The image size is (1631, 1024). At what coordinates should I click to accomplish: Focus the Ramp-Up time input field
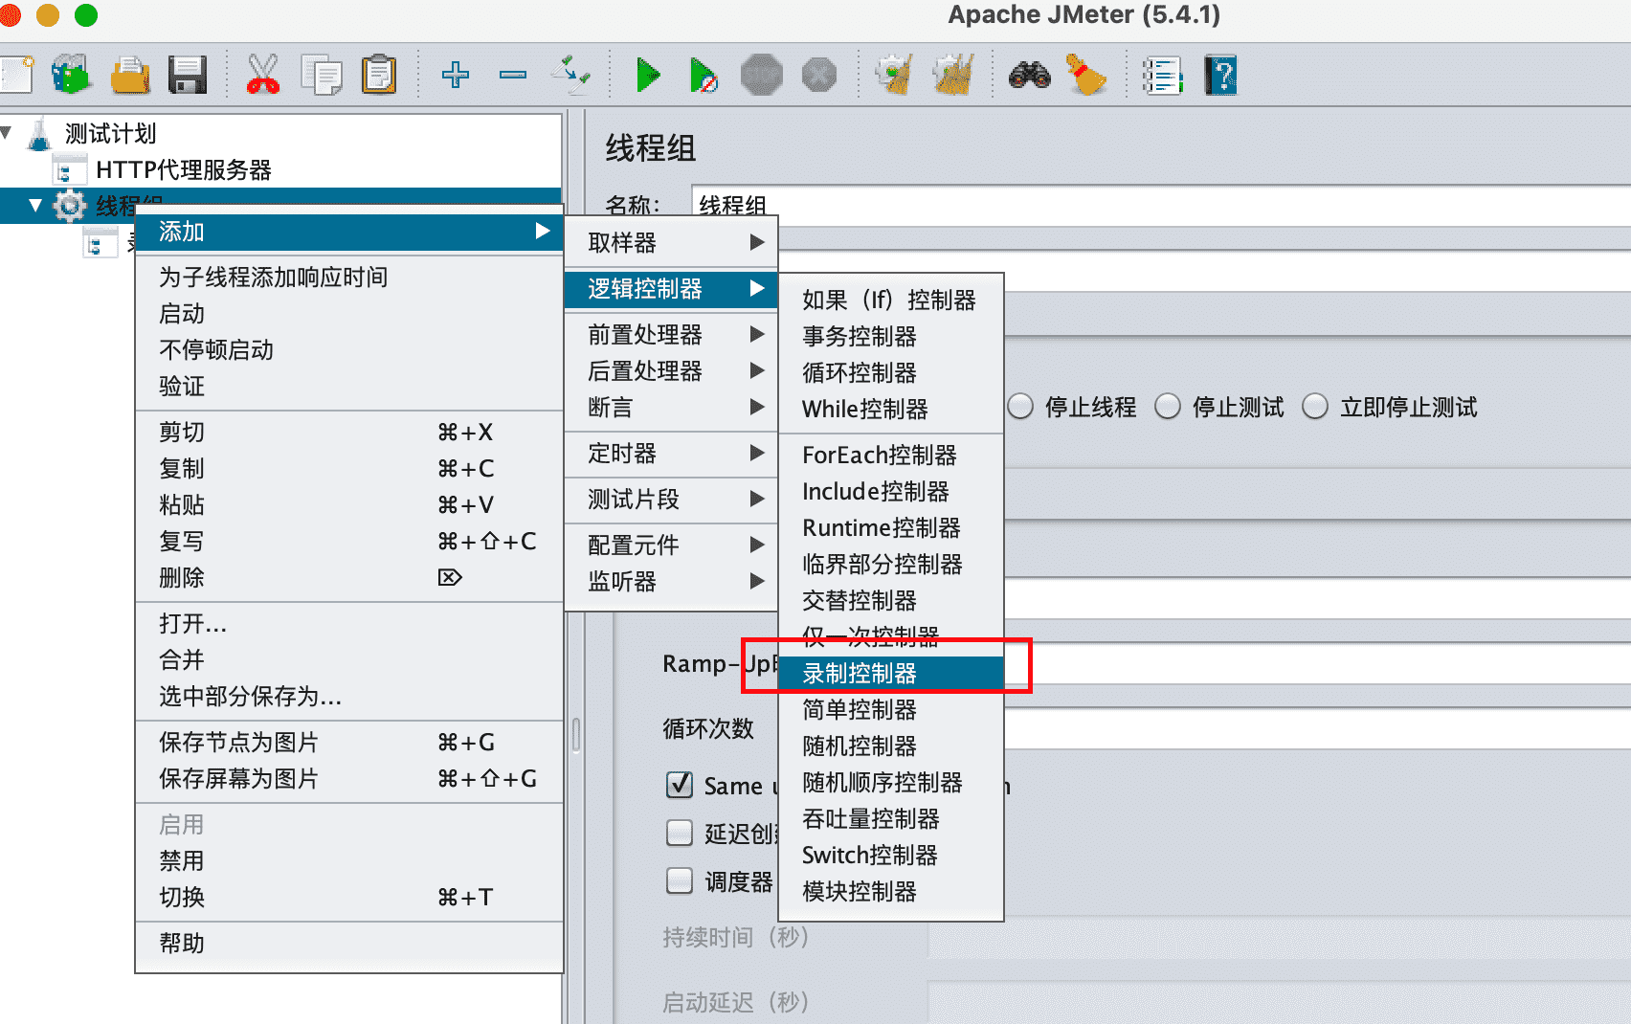pos(1317,663)
